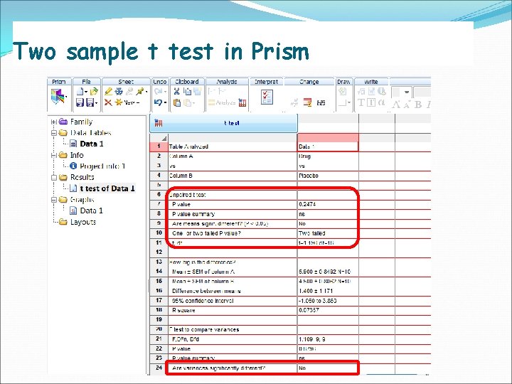
Task: Select row header 1 in results table
Action: click(159, 146)
